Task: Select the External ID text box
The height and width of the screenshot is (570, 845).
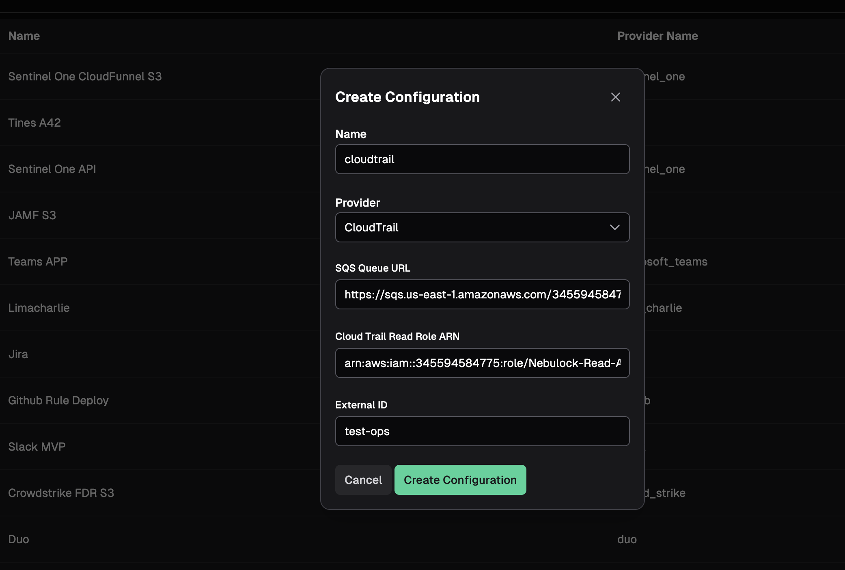Action: click(x=482, y=431)
